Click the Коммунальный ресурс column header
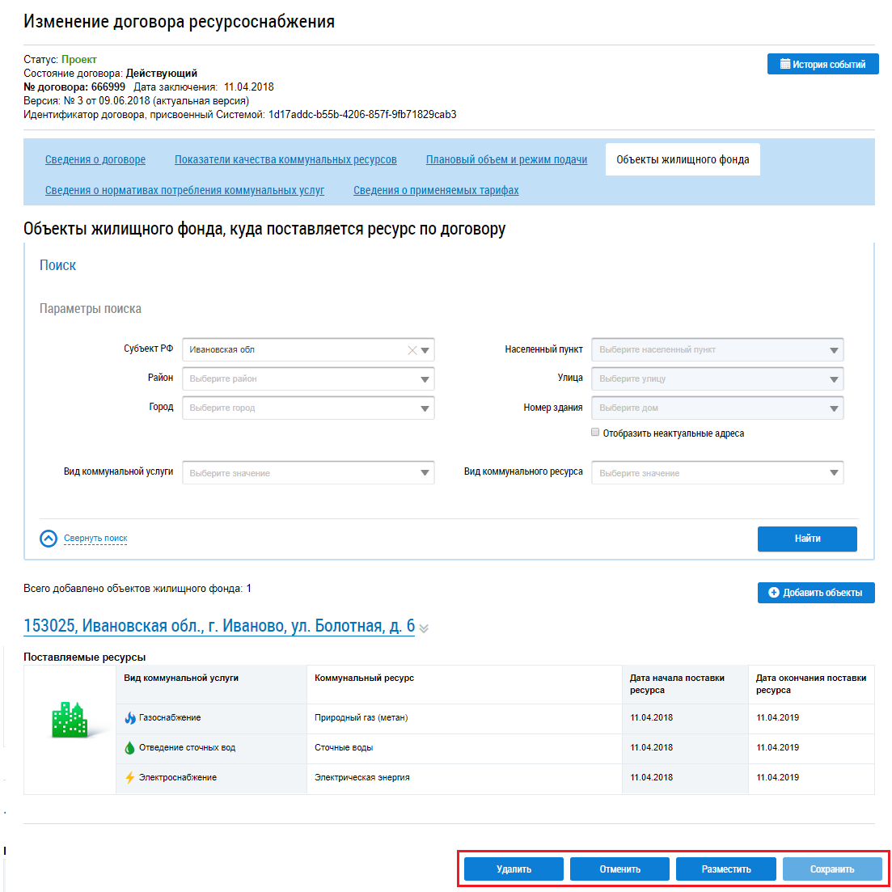This screenshot has height=892, width=892. coord(464,684)
